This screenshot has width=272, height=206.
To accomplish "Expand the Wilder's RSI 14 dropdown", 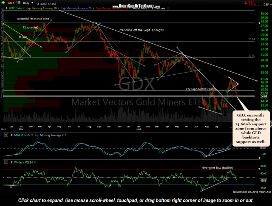I will coord(35,162).
